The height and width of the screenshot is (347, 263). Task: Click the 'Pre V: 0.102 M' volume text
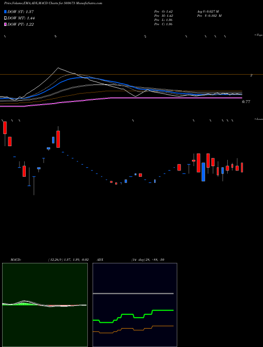click(209, 16)
